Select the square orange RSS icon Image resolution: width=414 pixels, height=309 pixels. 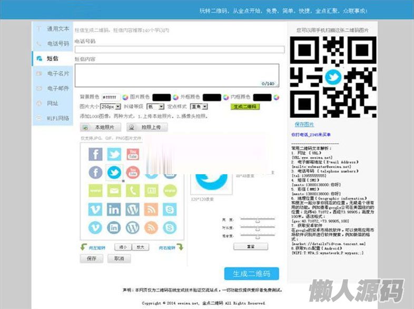click(x=151, y=210)
